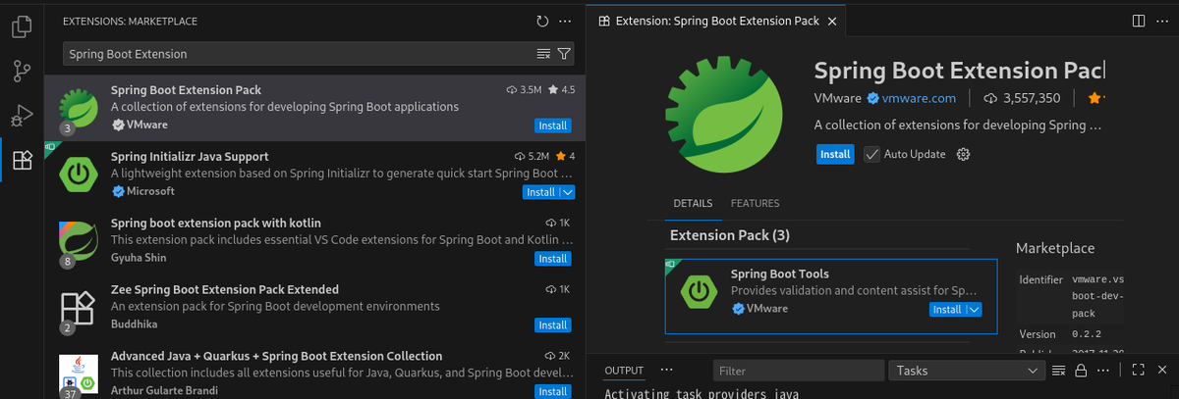
Task: Click the Zee Spring Boot pack icon
Action: tap(80, 308)
